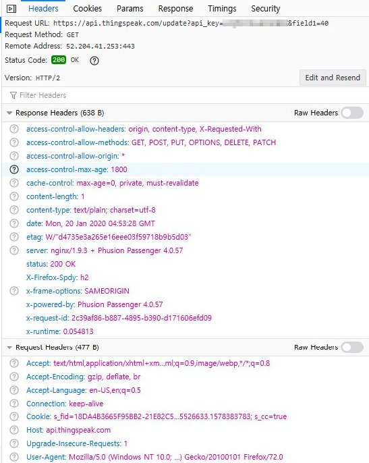The width and height of the screenshot is (369, 463).
Task: Switch to the Timings tab
Action: tap(222, 9)
